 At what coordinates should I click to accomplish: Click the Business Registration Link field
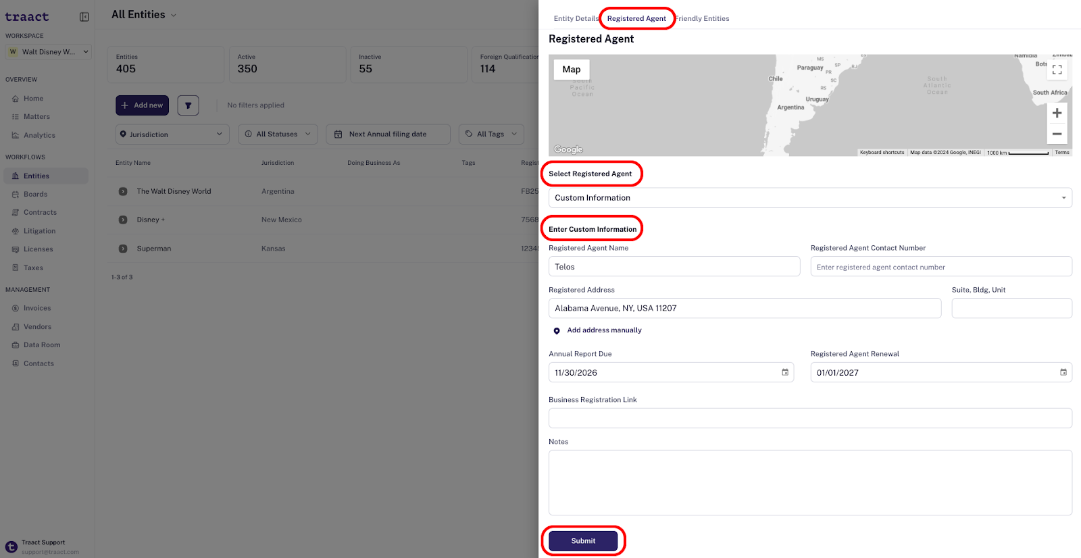click(810, 418)
